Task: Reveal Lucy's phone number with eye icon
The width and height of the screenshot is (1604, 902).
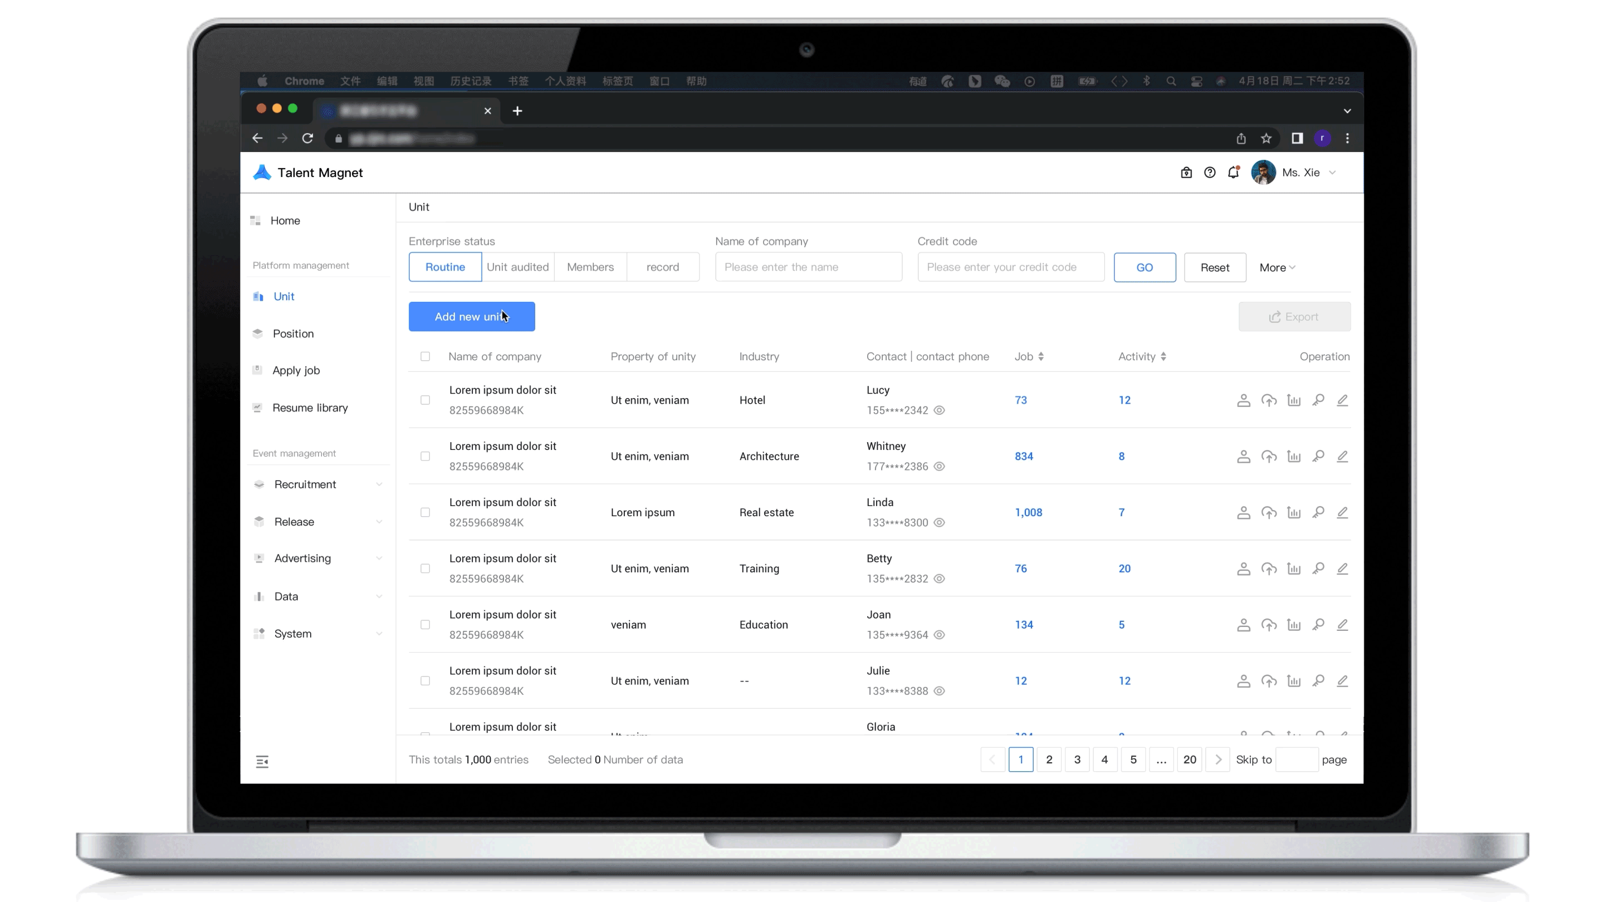Action: (x=939, y=410)
